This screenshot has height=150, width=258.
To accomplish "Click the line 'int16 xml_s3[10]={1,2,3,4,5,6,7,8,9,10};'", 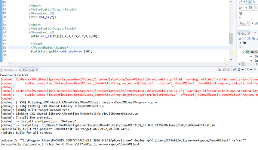I will (65, 36).
